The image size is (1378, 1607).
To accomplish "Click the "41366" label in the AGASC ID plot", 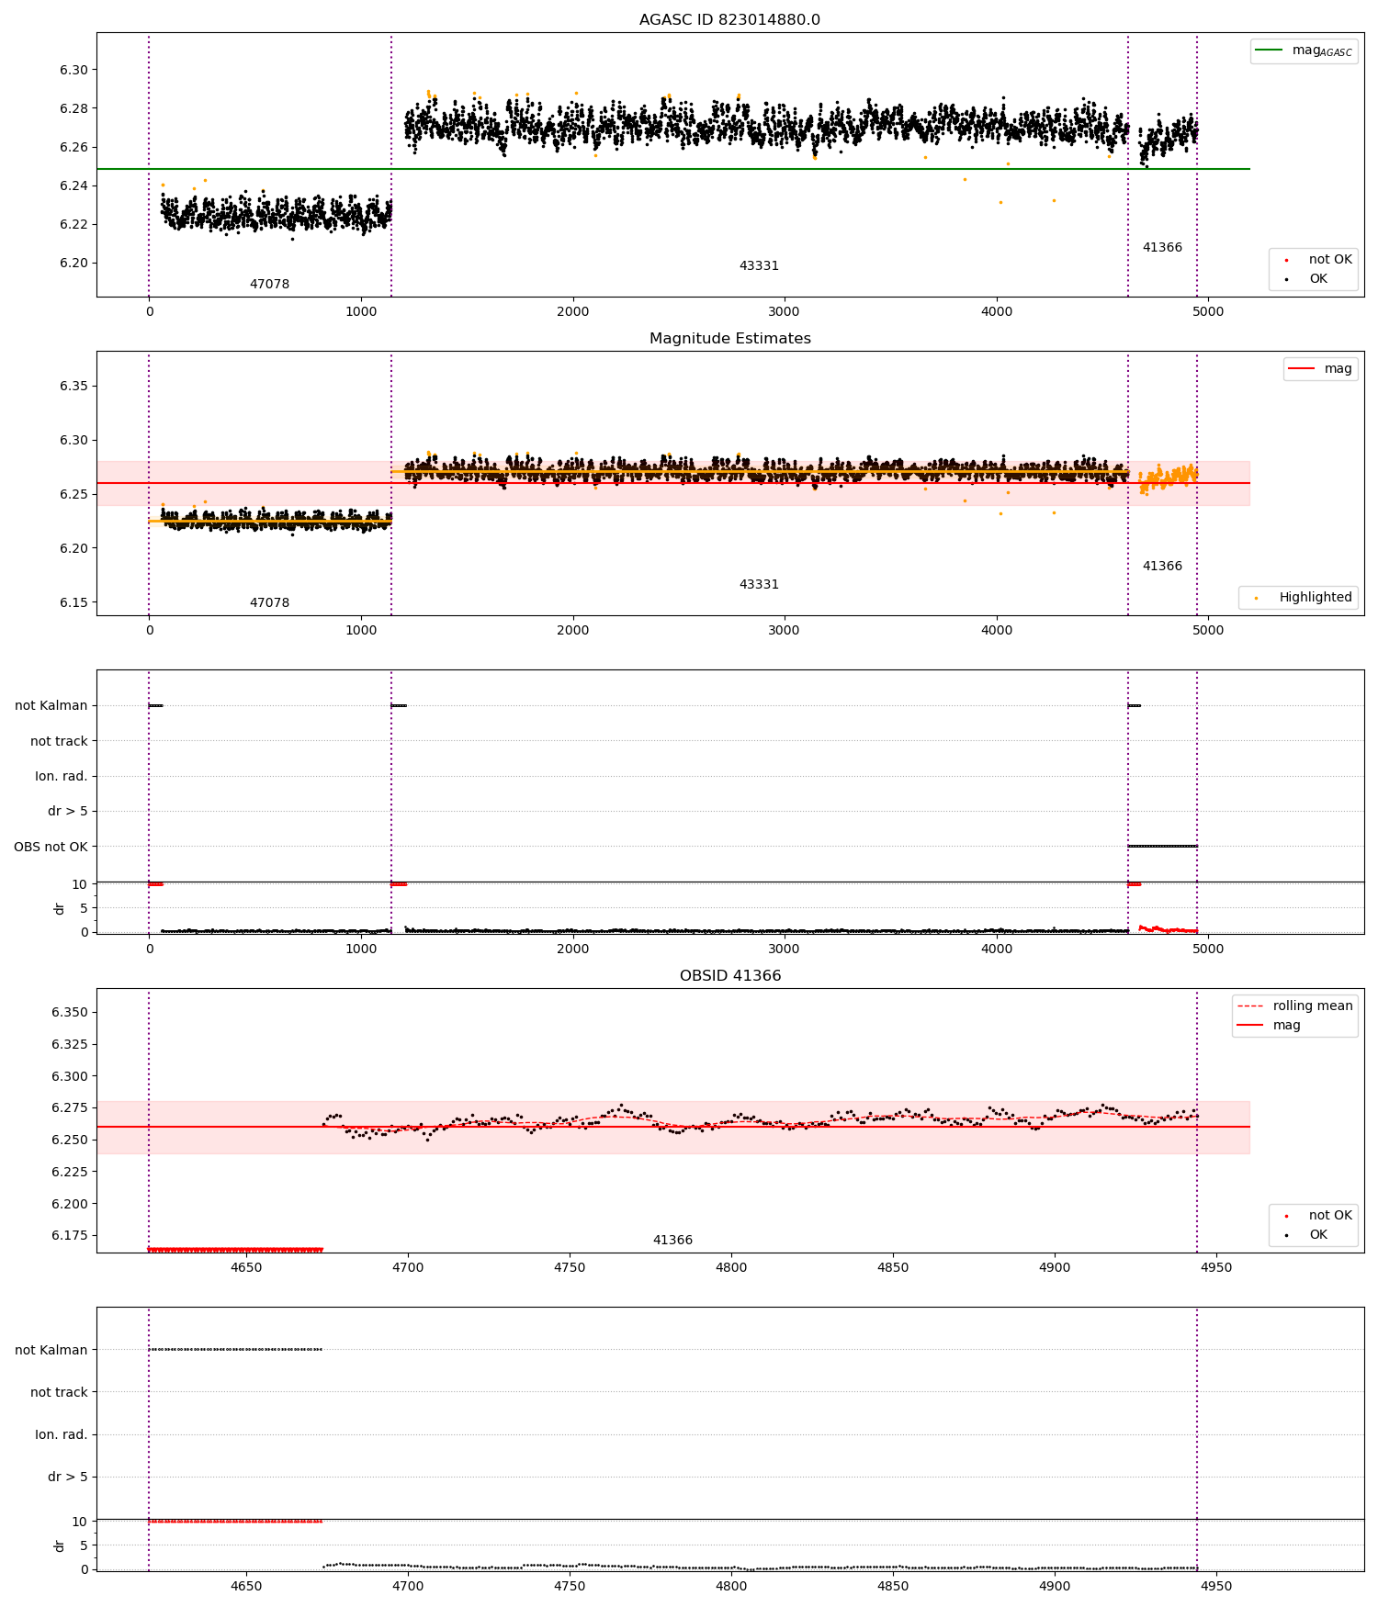I will [1162, 248].
